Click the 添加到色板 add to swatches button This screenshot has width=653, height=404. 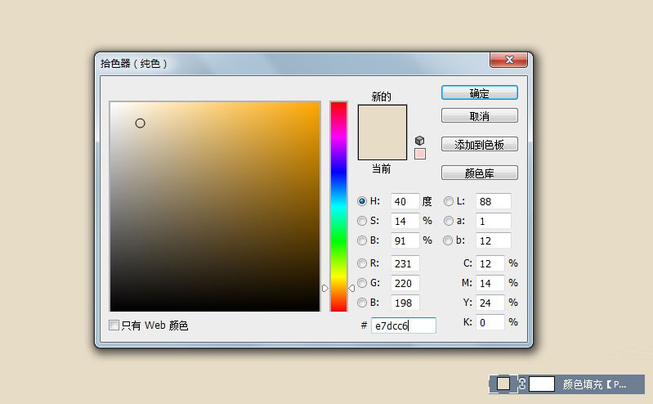pyautogui.click(x=479, y=145)
